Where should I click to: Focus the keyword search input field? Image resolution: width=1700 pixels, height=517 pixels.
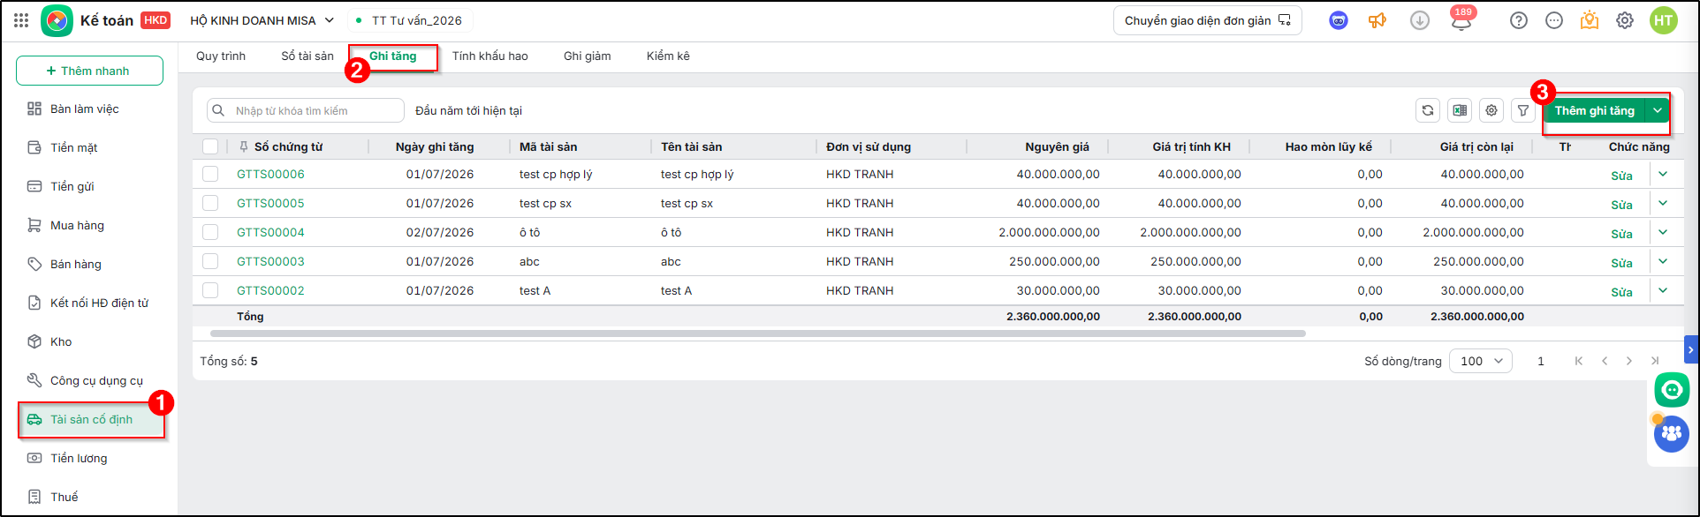pos(306,110)
